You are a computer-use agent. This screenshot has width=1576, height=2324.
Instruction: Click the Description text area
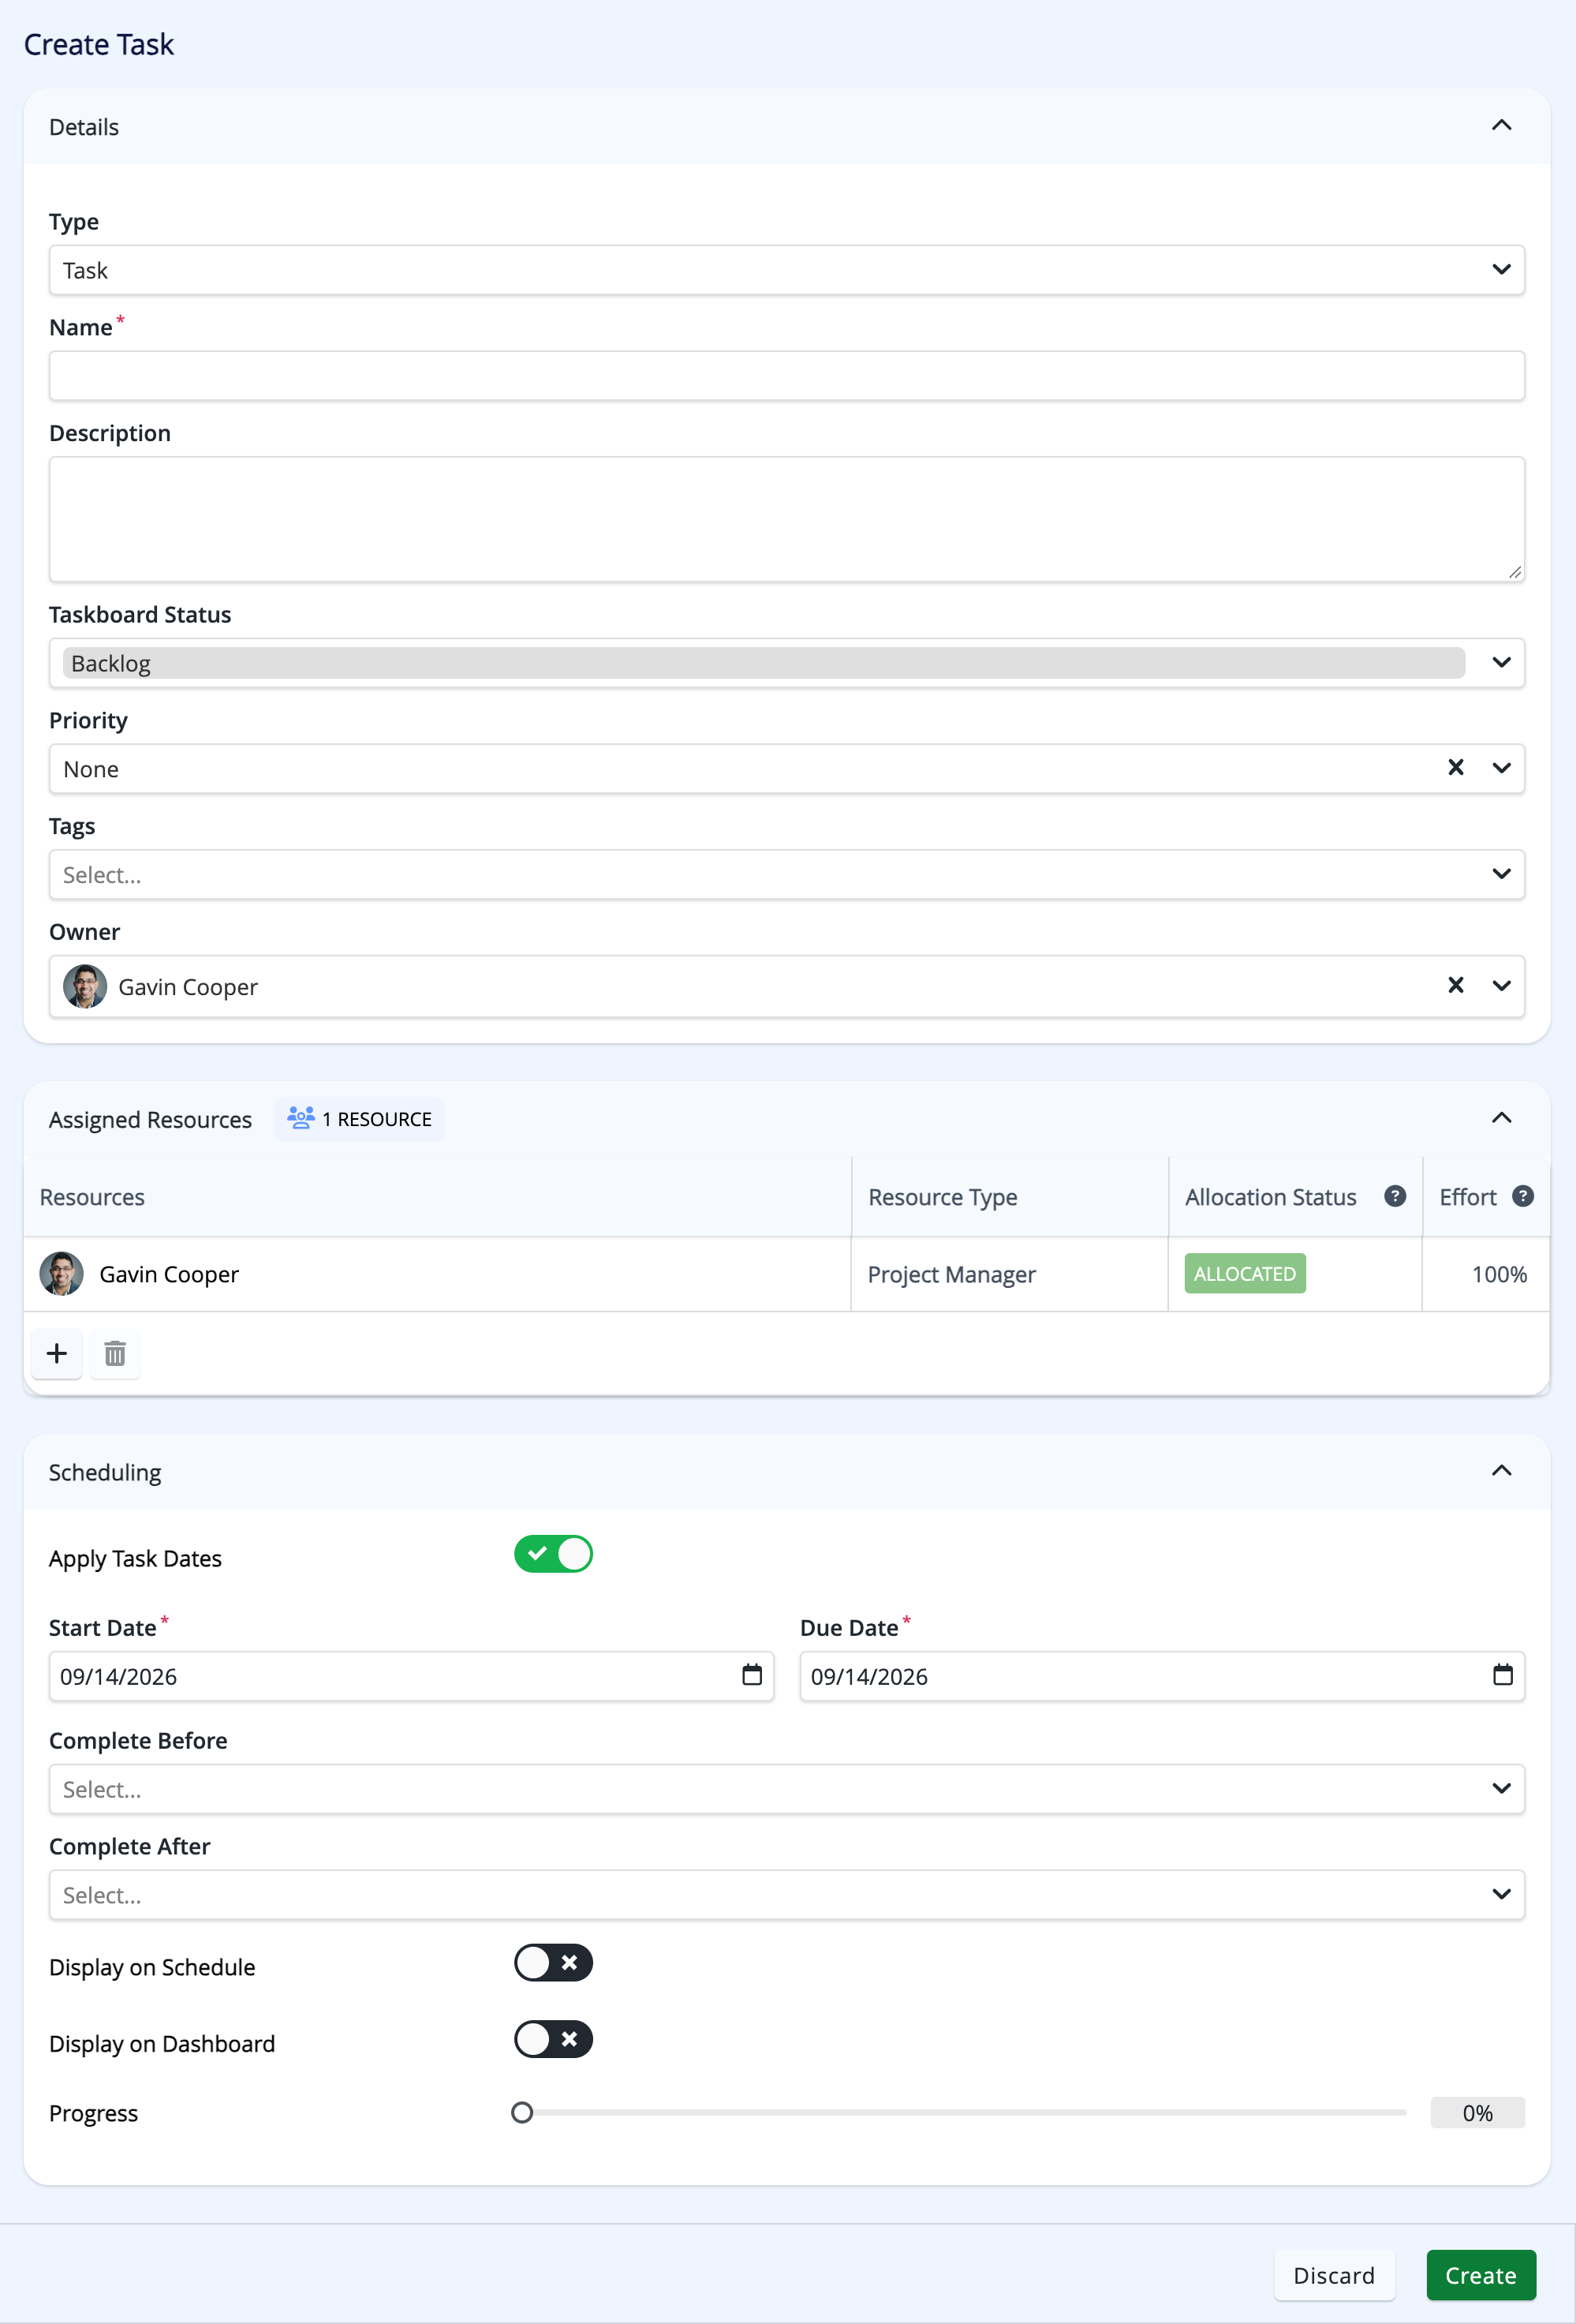(786, 519)
